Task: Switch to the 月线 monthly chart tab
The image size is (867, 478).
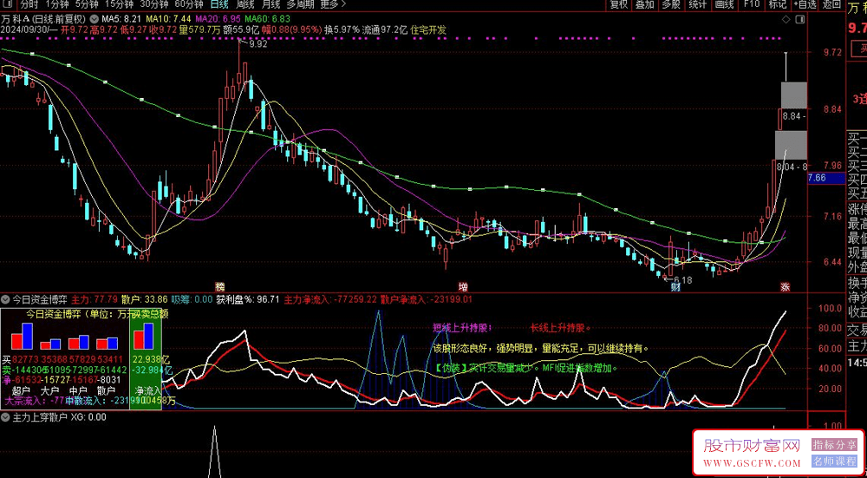Action: tap(271, 4)
